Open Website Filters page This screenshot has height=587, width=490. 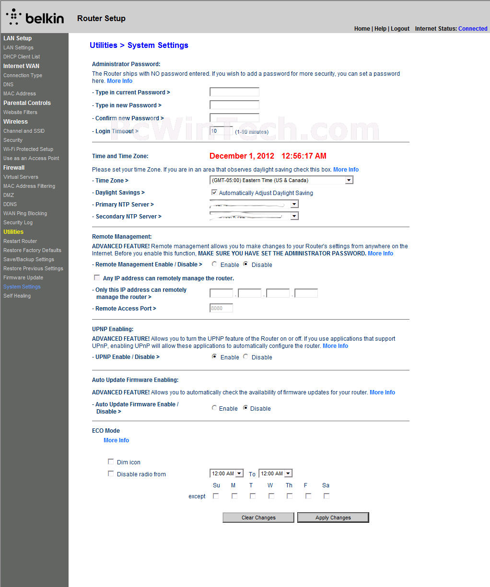tap(20, 112)
